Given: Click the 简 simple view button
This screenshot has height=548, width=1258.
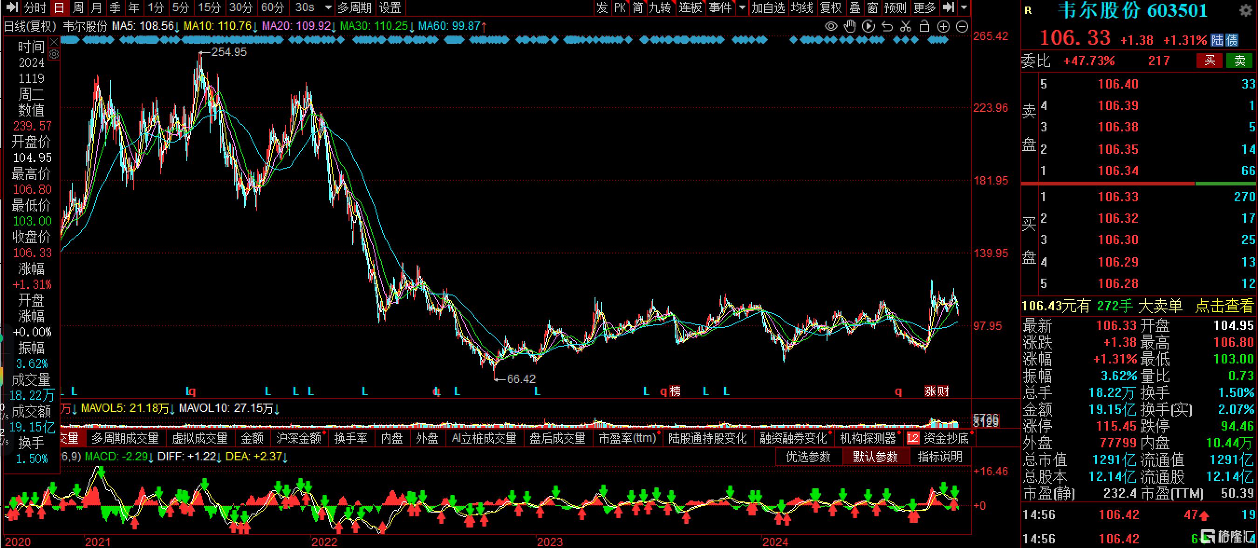Looking at the screenshot, I should click(637, 7).
